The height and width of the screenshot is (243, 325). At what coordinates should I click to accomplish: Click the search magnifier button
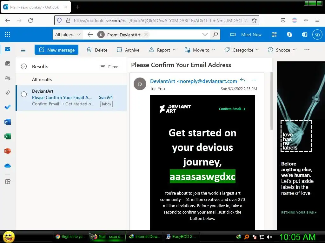click(215, 34)
